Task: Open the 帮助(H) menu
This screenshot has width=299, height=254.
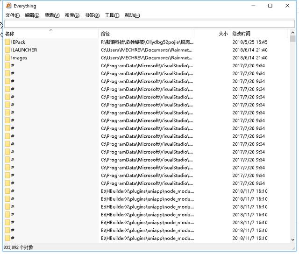Action: 132,15
